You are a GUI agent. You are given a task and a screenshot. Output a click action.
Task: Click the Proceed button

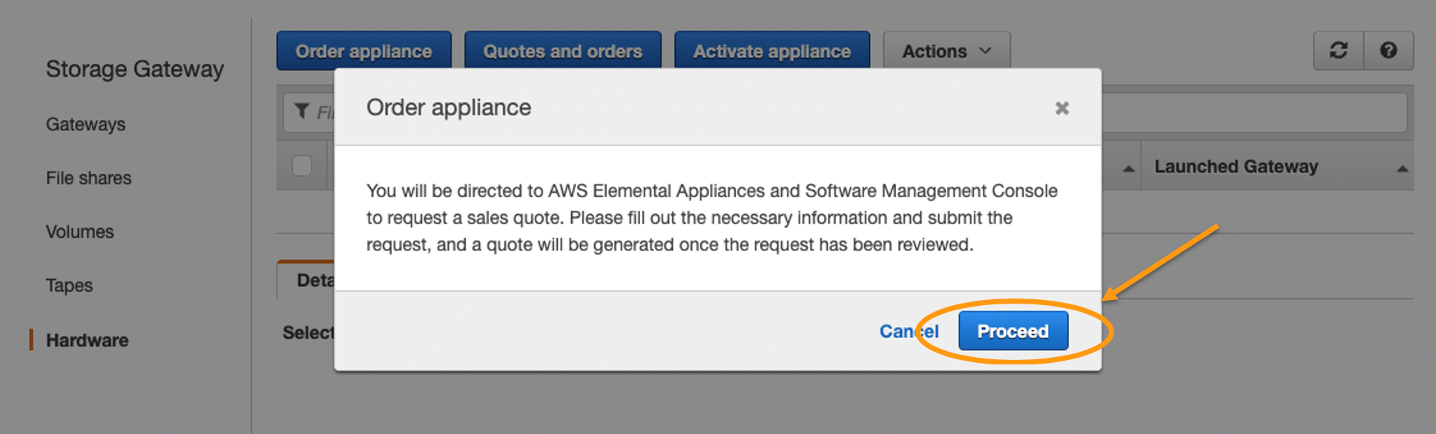point(1012,331)
